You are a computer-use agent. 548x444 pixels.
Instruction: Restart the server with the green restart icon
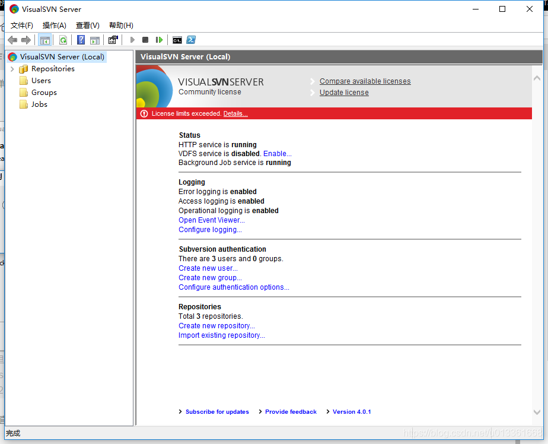coord(160,40)
